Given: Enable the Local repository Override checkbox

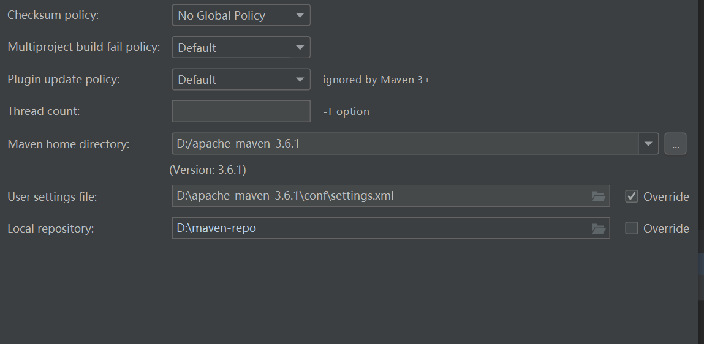Looking at the screenshot, I should pos(632,228).
